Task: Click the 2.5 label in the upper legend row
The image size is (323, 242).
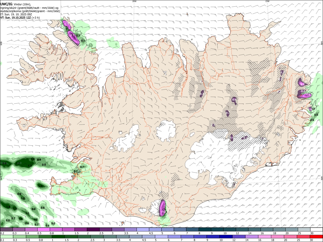Action: (101, 233)
